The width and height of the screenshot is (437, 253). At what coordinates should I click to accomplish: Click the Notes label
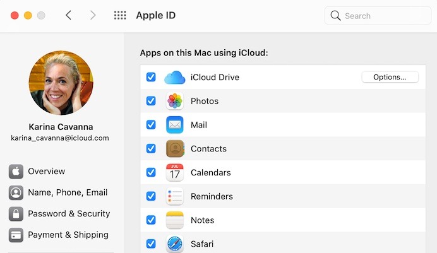pyautogui.click(x=202, y=220)
